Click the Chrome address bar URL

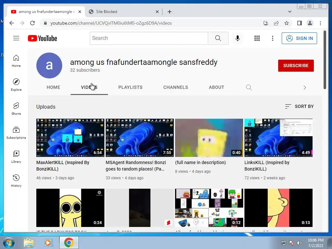coord(111,23)
